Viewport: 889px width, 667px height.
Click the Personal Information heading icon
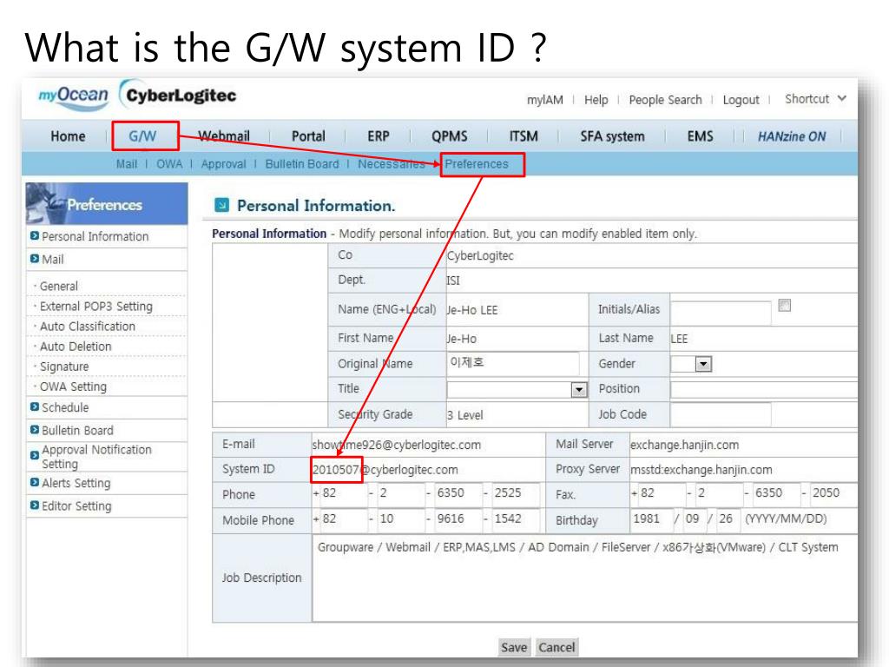click(221, 205)
